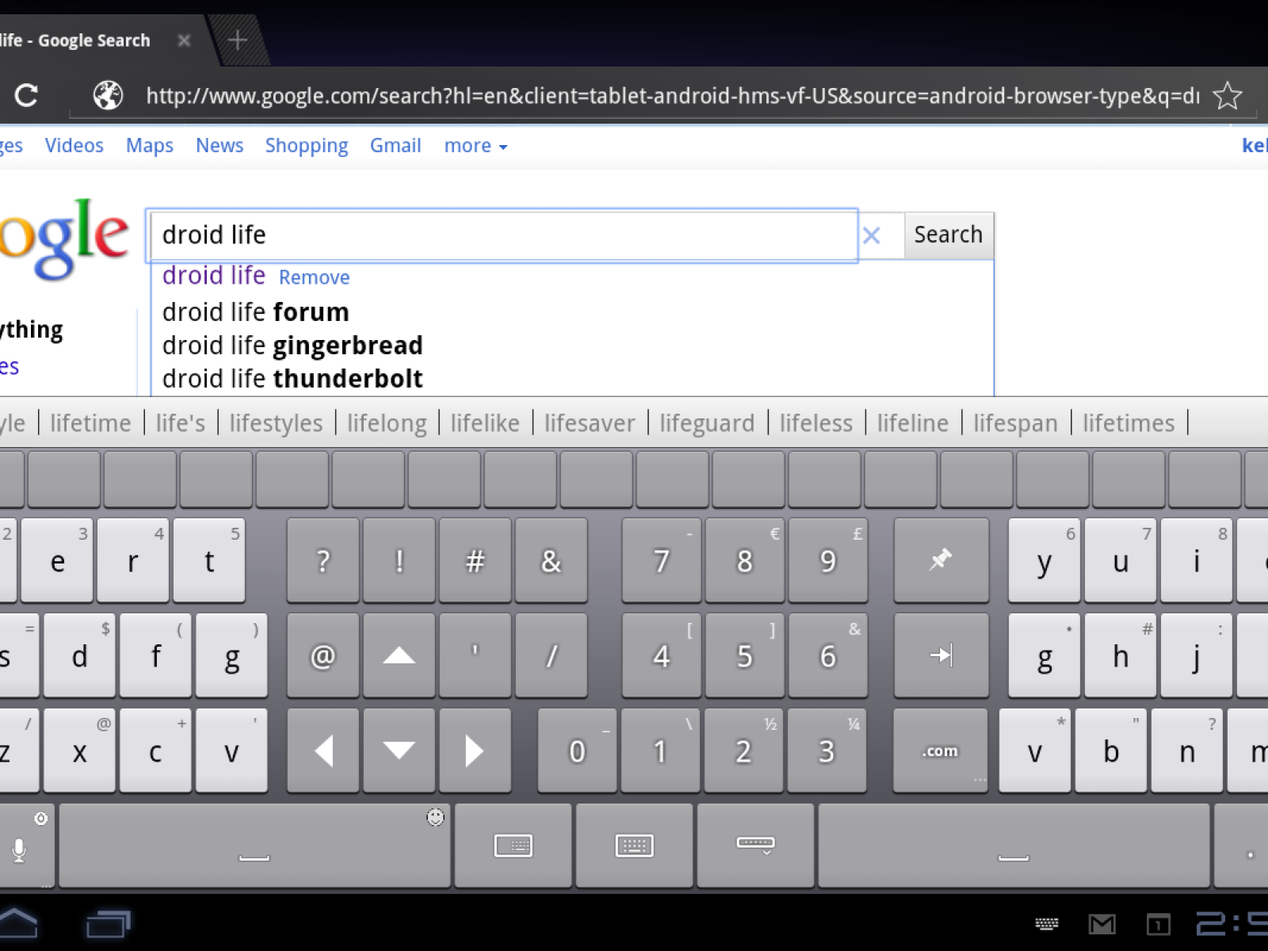This screenshot has height=951, width=1268.
Task: Open a new browser tab with the plus
Action: [x=237, y=40]
